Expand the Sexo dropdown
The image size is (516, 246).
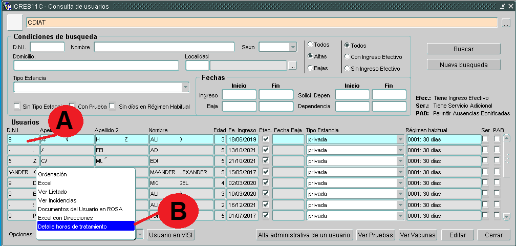click(293, 48)
